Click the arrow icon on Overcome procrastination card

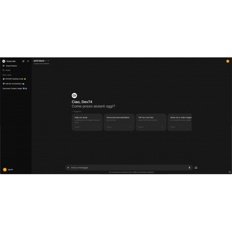(x=130, y=127)
